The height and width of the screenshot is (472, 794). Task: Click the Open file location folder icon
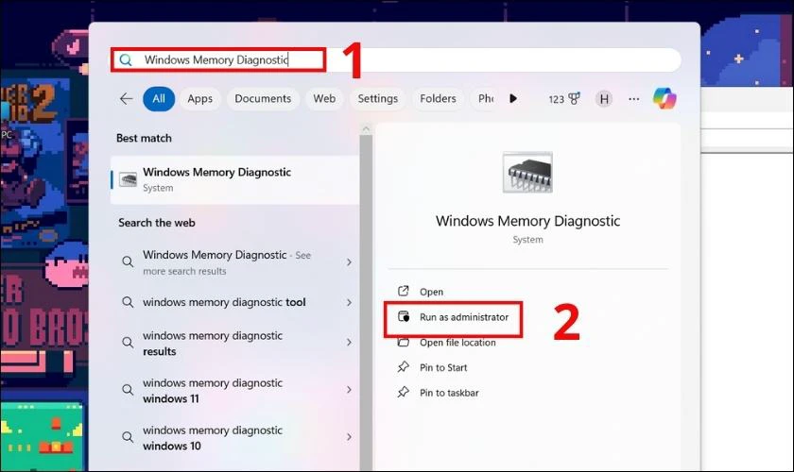click(x=403, y=343)
